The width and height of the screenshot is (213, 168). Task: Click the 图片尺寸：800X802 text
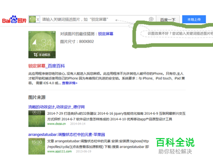point(77,42)
